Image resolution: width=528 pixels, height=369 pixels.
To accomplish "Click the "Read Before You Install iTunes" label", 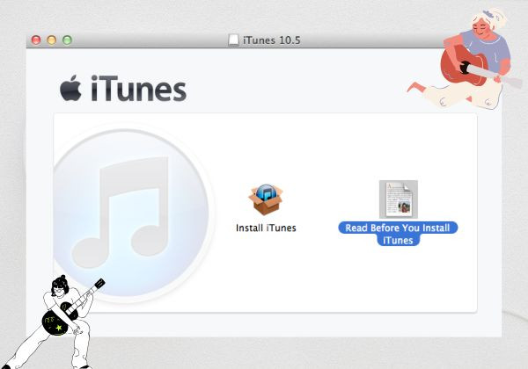I will 398,234.
